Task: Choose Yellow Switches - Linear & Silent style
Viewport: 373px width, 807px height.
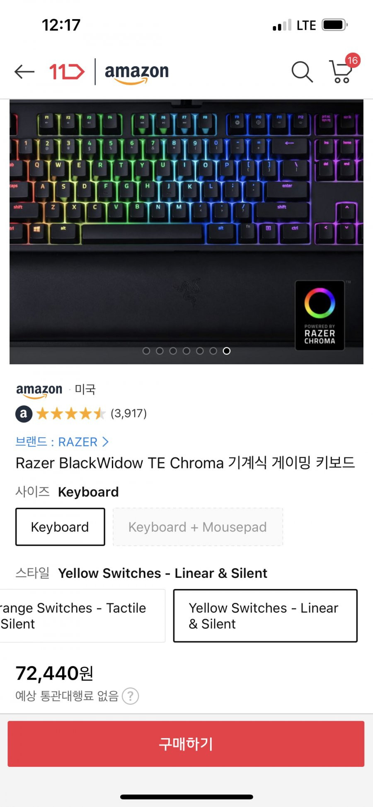Action: [x=265, y=616]
